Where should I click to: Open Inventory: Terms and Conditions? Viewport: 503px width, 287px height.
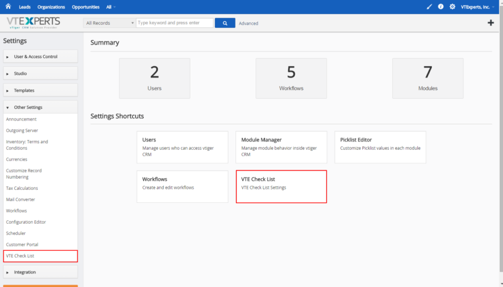[27, 145]
